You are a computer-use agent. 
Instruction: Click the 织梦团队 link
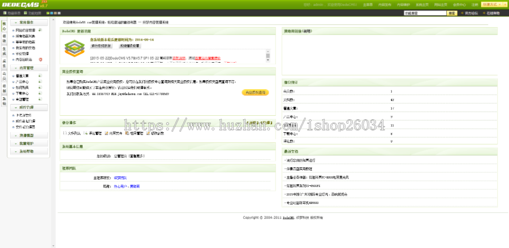[x=120, y=178]
